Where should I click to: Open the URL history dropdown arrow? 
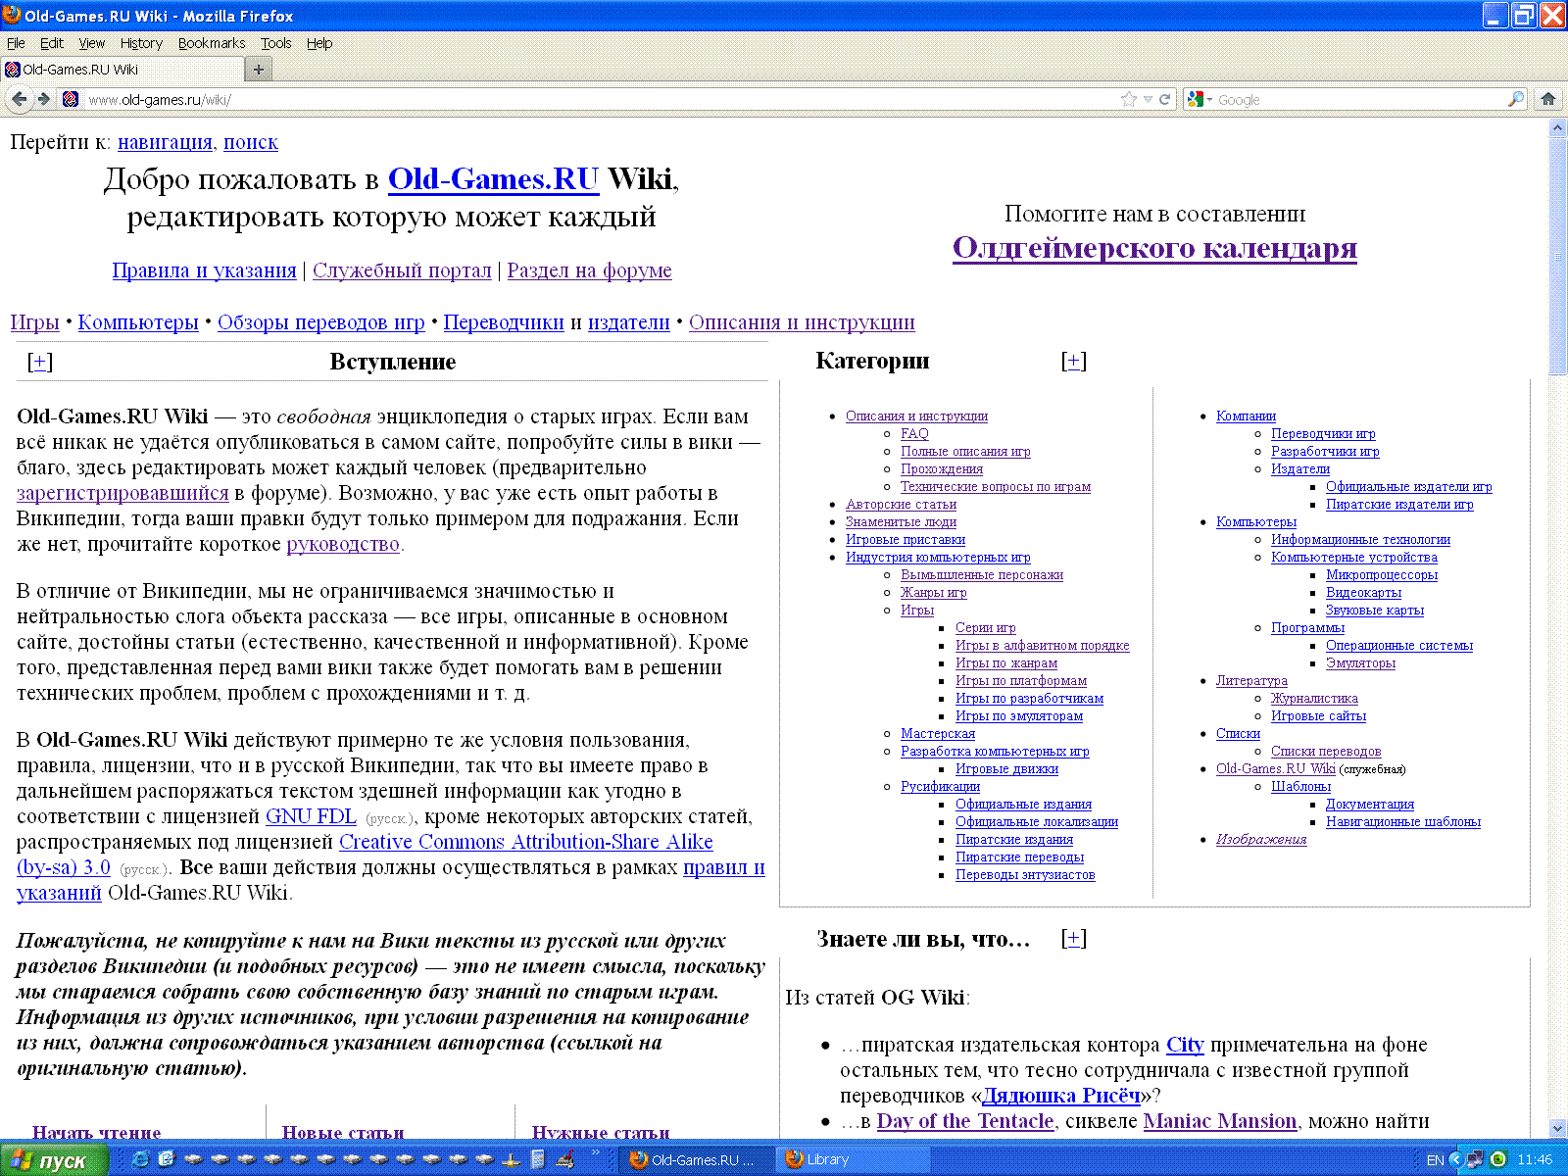click(1148, 99)
